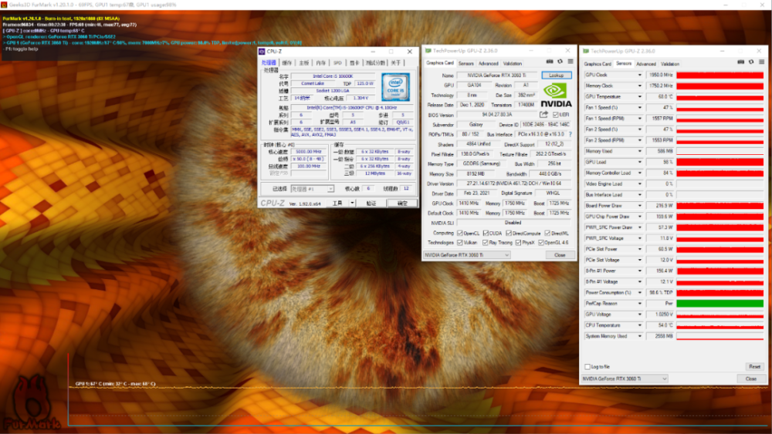
Task: Click the refresh icon in GPU-Z Graphics Card window
Action: (x=560, y=62)
